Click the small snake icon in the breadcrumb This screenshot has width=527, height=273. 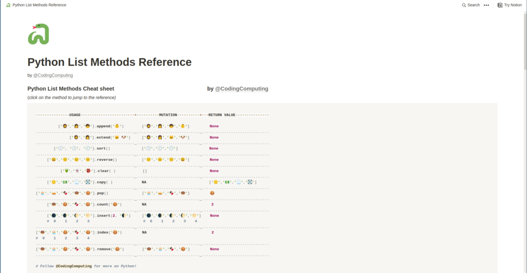tap(8, 5)
